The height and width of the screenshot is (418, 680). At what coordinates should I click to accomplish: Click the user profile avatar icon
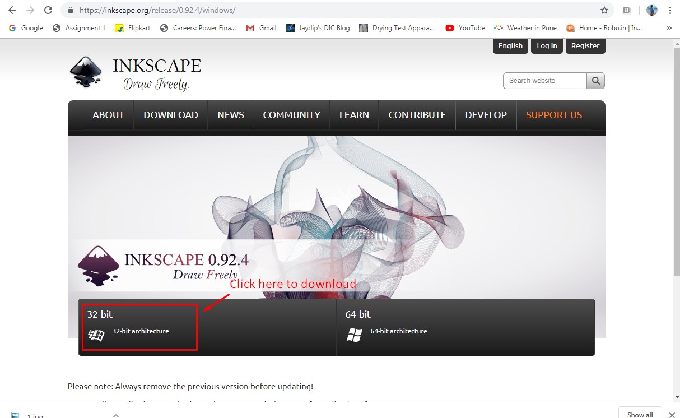[651, 10]
